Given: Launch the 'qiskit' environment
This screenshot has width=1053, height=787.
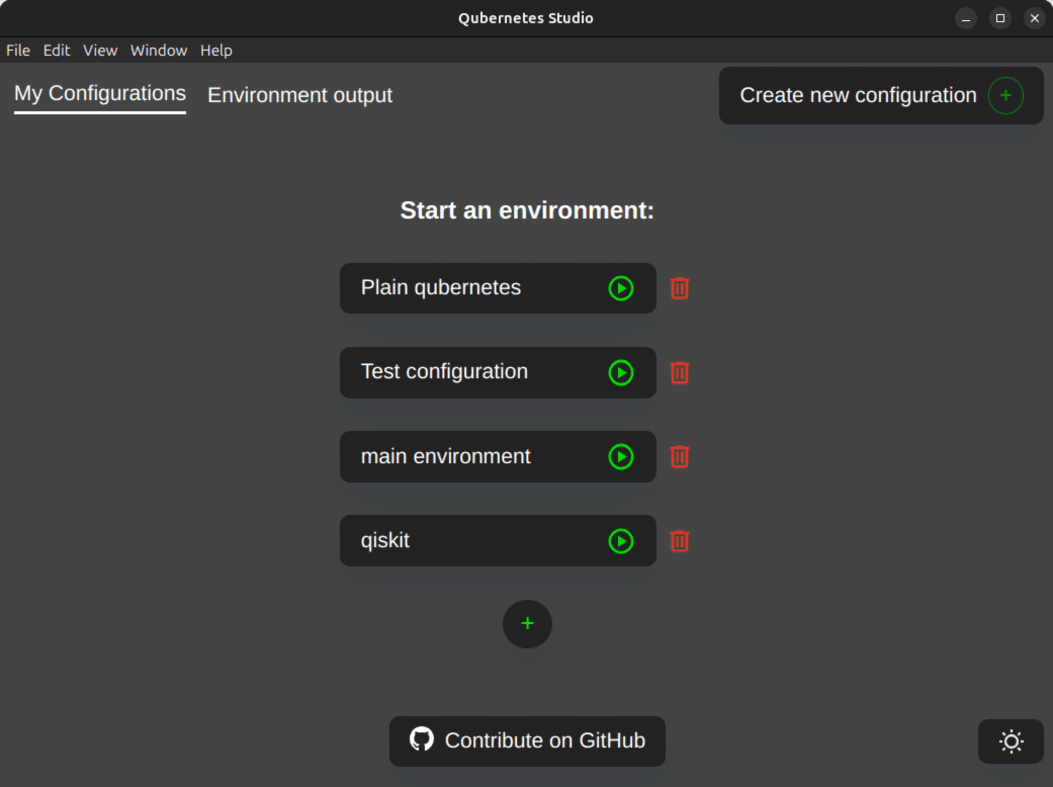Looking at the screenshot, I should tap(621, 542).
